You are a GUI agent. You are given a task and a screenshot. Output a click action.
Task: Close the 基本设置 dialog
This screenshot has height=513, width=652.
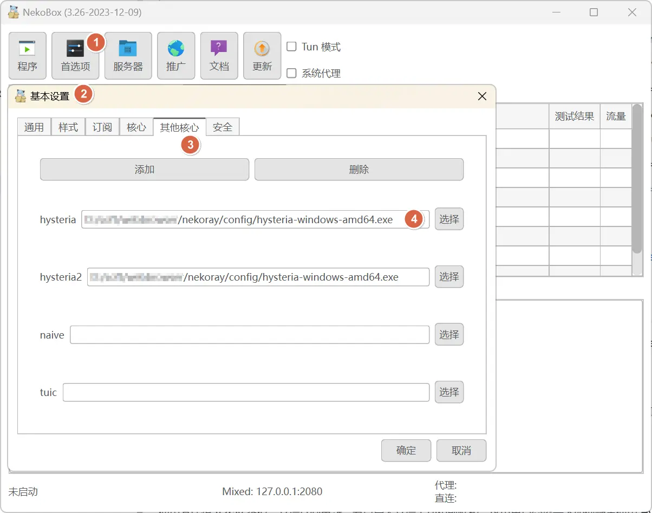(x=482, y=96)
